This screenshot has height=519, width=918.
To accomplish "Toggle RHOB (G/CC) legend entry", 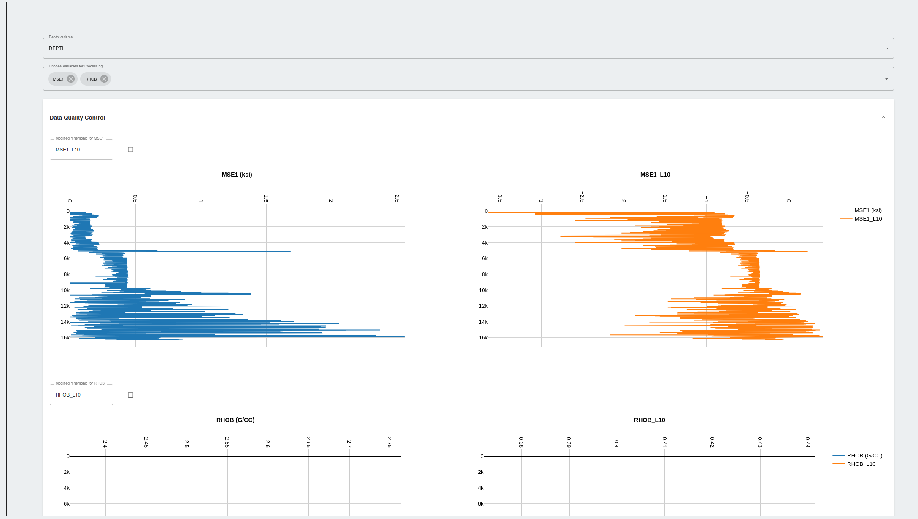I will pos(864,456).
